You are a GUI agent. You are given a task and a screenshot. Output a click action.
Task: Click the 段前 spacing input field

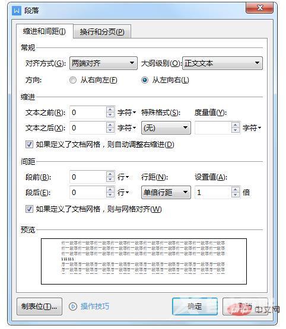coord(88,177)
